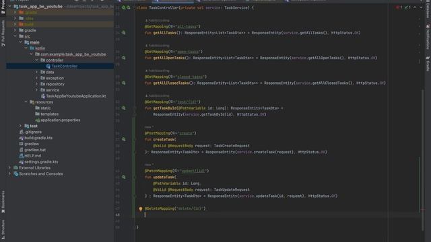Collapse the task_app_be_youtube project root
This screenshot has width=431, height=242.
[10, 6]
